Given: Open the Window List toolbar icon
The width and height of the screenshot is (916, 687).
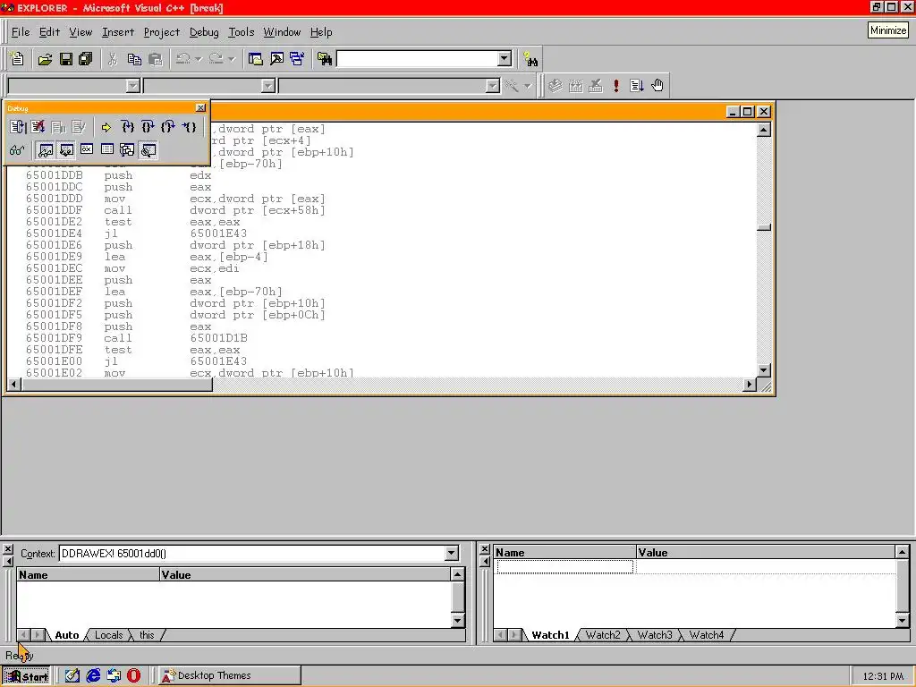Looking at the screenshot, I should point(297,59).
